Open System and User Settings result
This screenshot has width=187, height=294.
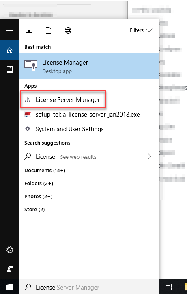pos(89,129)
